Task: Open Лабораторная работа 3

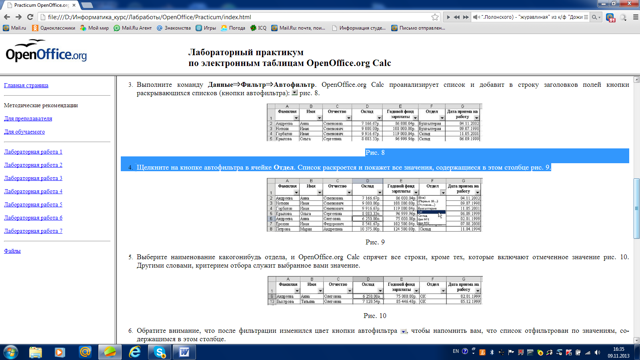Action: (x=33, y=178)
